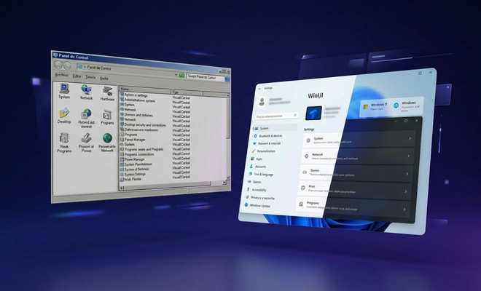This screenshot has width=481, height=291.
Task: Select Bluetooth & devices in Settings sidebar
Action: [267, 136]
